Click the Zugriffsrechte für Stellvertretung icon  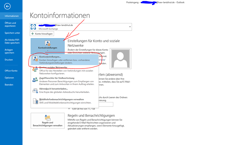35,79
